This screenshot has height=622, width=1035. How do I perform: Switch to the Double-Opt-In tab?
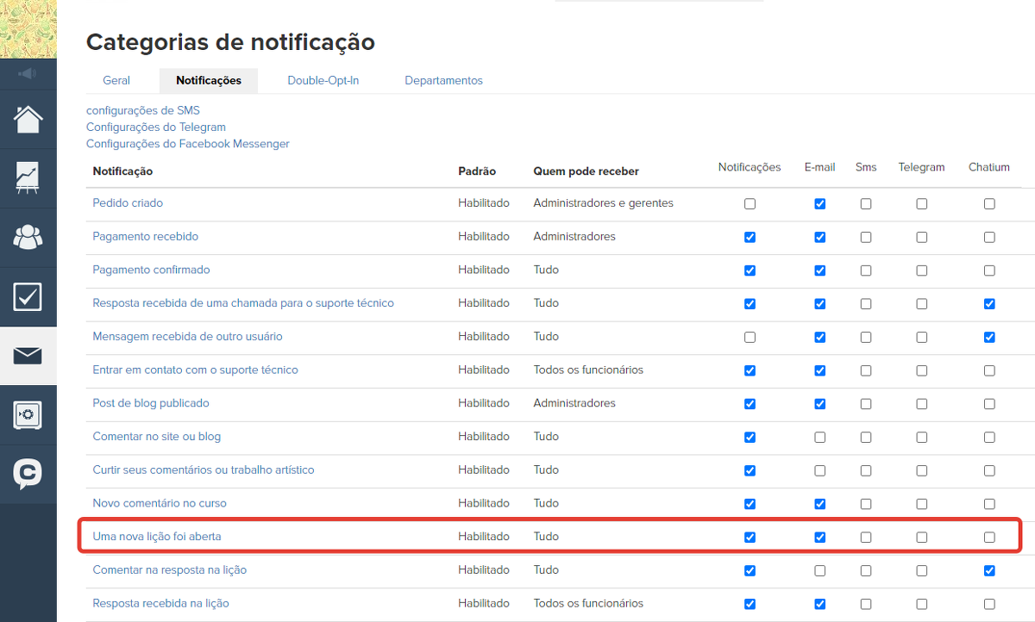(323, 80)
